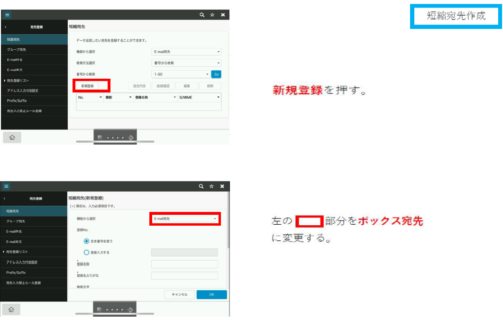Open hamburger menu icon in lower screen

(7, 187)
